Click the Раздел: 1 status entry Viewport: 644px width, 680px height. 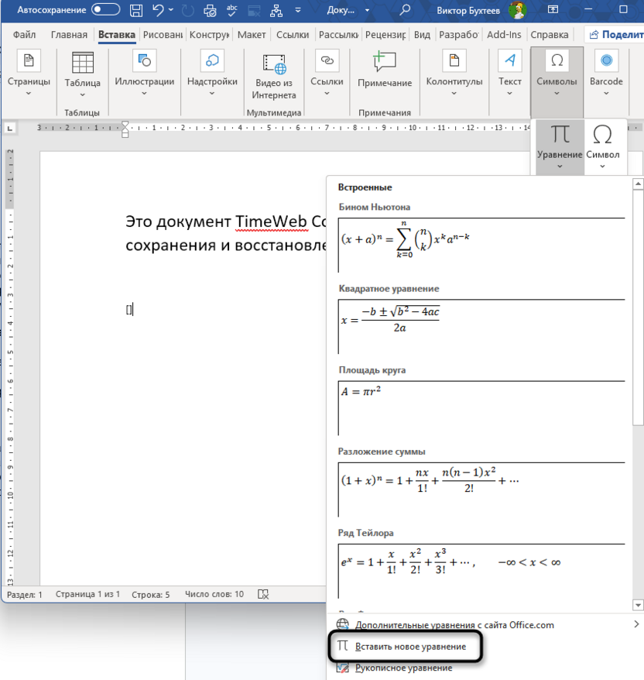[25, 595]
